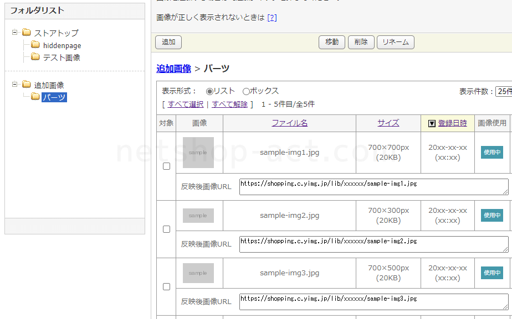512x319 pixels.
Task: Click the リネーム button
Action: [x=395, y=42]
